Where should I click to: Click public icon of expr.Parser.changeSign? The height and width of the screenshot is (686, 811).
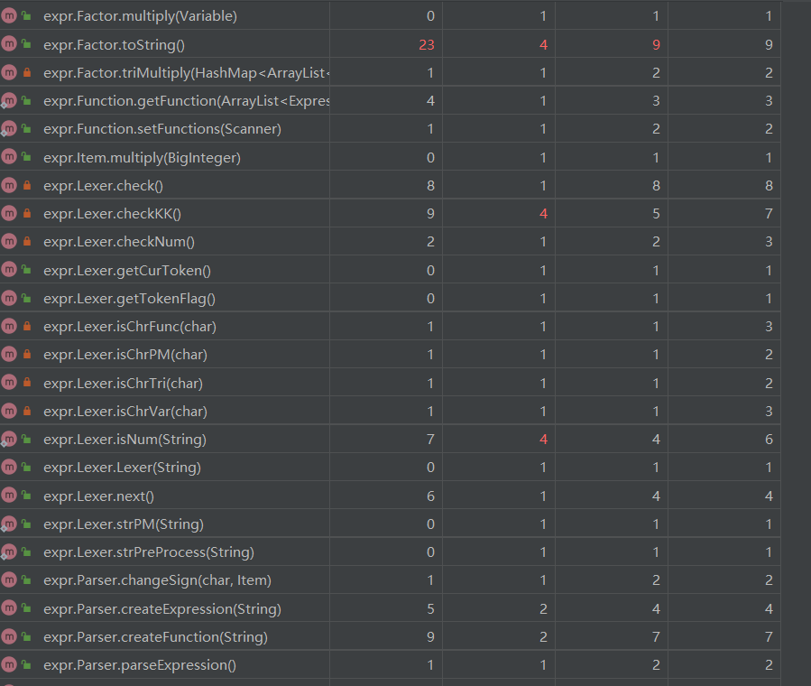point(26,580)
